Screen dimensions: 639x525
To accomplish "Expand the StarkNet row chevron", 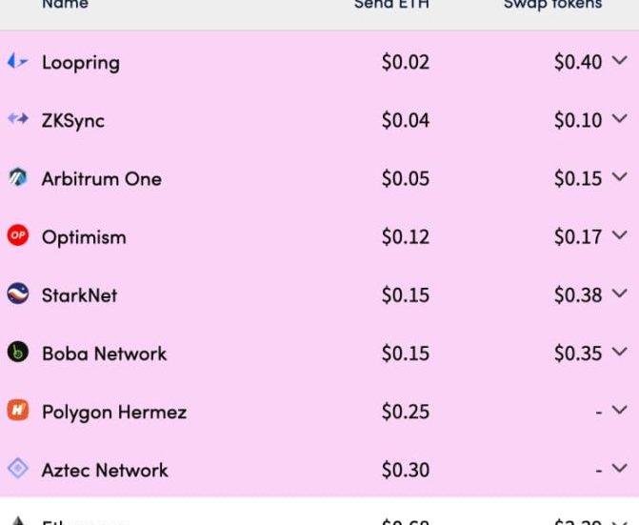I will [x=620, y=293].
